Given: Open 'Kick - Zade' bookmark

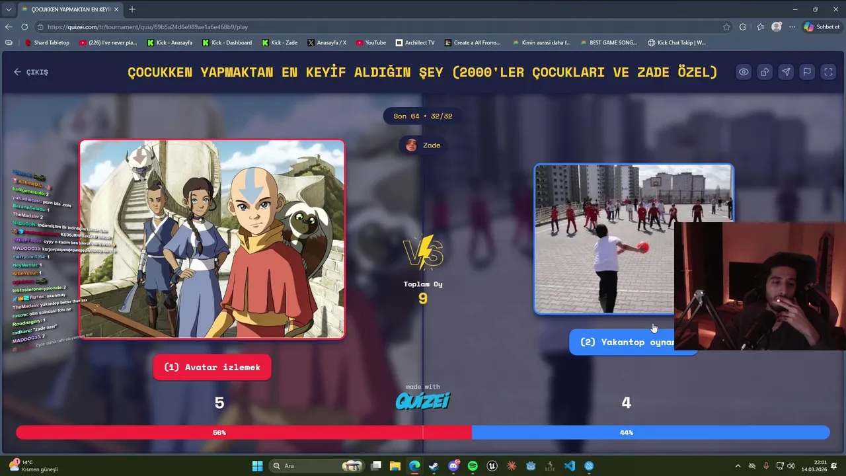Looking at the screenshot, I should (280, 42).
